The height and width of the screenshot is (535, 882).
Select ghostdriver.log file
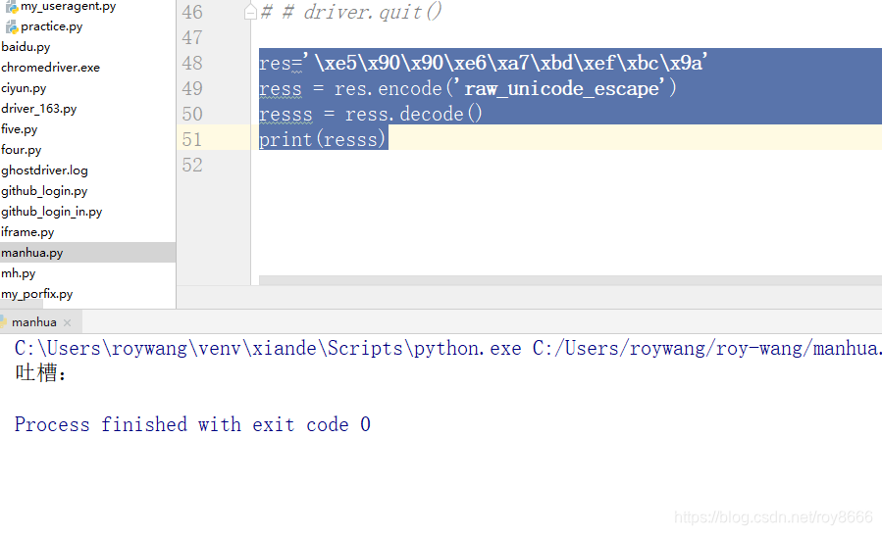44,170
